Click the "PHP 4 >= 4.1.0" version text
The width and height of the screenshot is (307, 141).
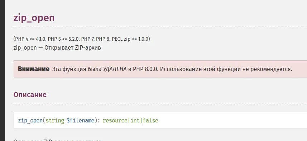(30, 39)
